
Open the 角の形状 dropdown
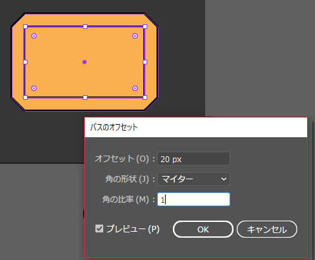pyautogui.click(x=193, y=179)
